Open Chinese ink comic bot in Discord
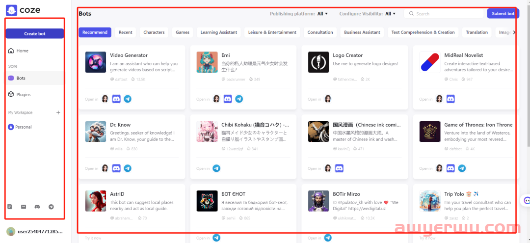530x243 pixels. 339,168
